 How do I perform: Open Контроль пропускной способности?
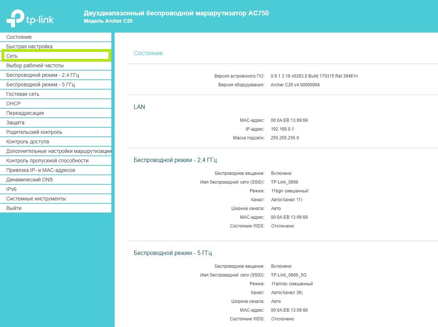(47, 161)
